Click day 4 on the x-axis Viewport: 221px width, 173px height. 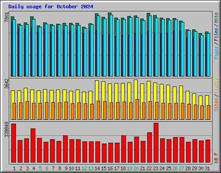[34, 168]
